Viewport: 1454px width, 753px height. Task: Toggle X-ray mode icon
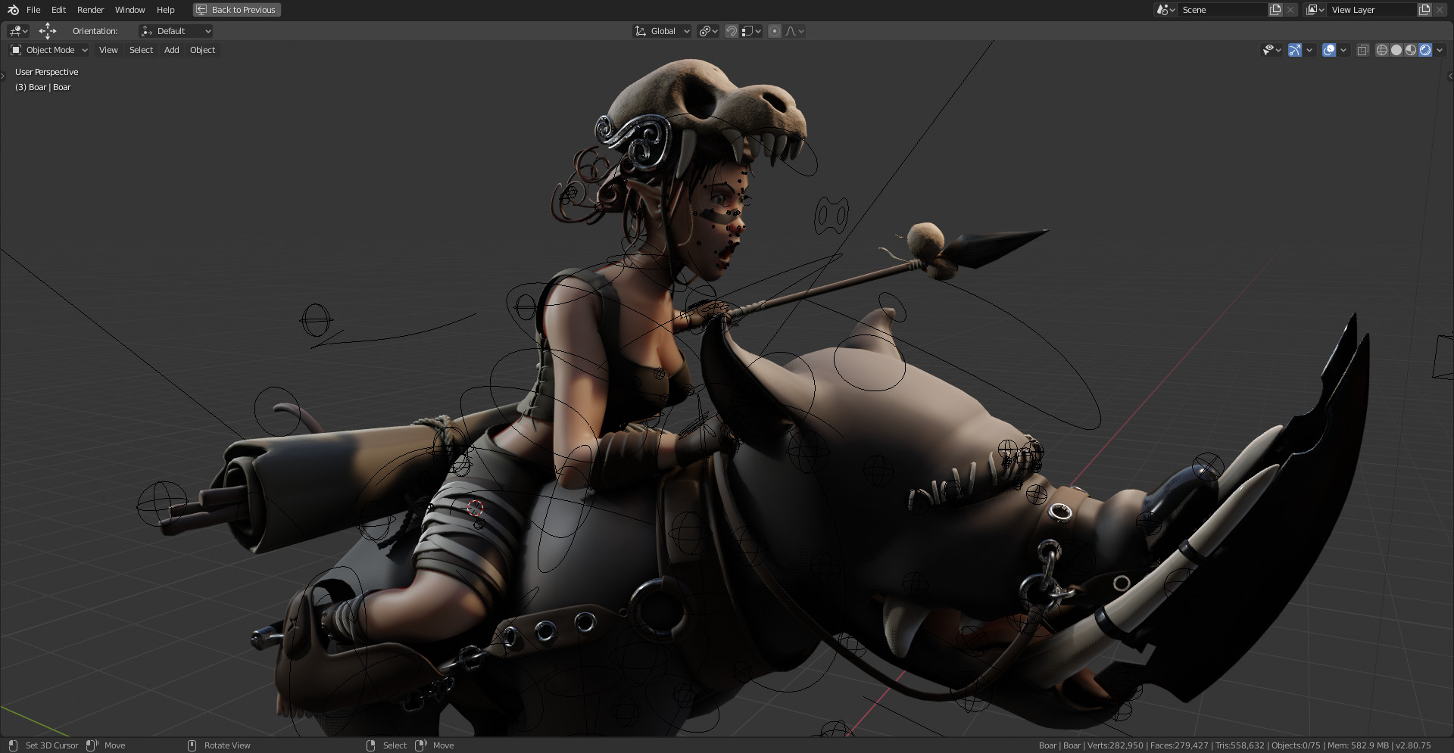coord(1362,50)
